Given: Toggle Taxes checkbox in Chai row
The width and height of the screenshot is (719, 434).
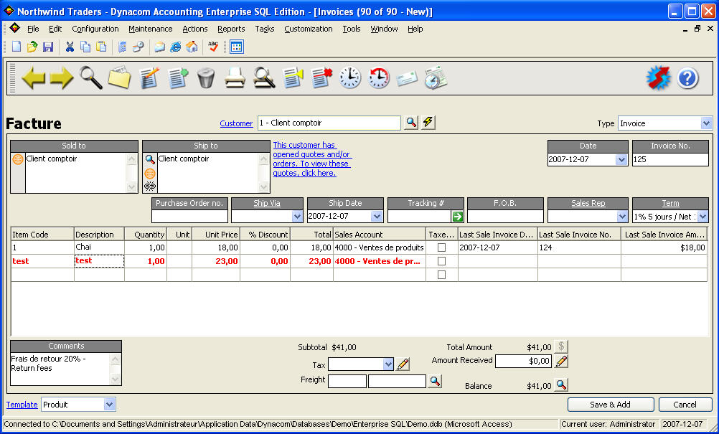Looking at the screenshot, I should point(441,247).
